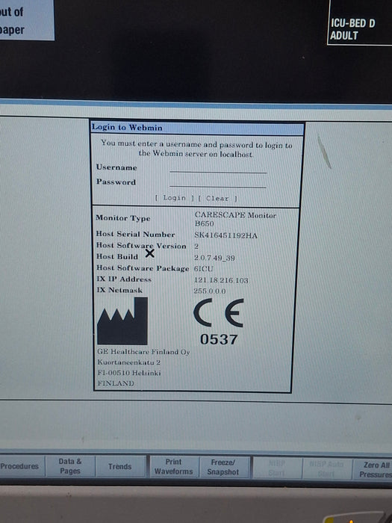Click the Username input field
This screenshot has width=392, height=523.
(x=218, y=168)
